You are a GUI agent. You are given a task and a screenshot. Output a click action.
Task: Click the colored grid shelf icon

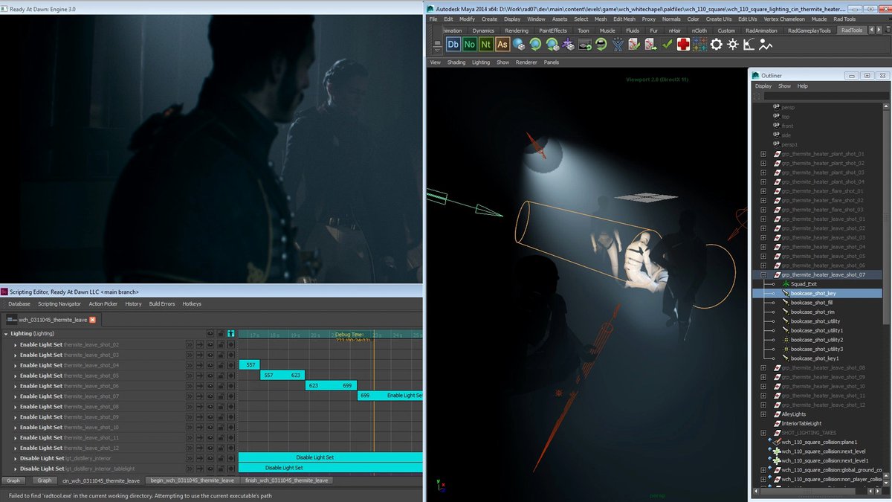[699, 45]
